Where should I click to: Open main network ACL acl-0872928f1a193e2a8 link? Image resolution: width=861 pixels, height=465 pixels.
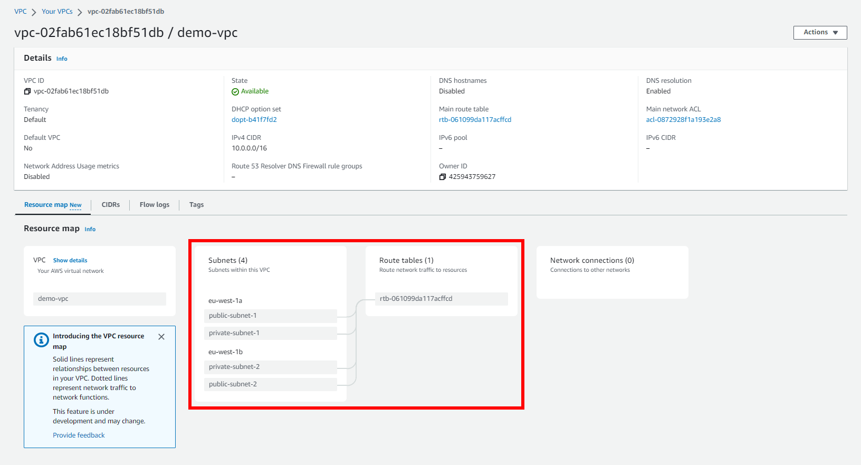pyautogui.click(x=683, y=120)
